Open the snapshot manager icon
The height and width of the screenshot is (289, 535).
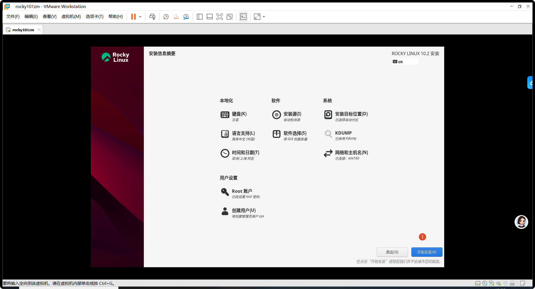tap(186, 17)
